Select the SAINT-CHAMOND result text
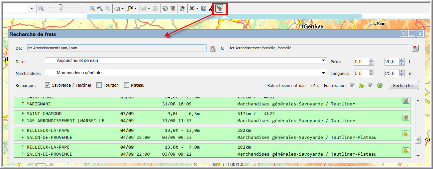Screen dimensions: 433x169 [x=44, y=114]
